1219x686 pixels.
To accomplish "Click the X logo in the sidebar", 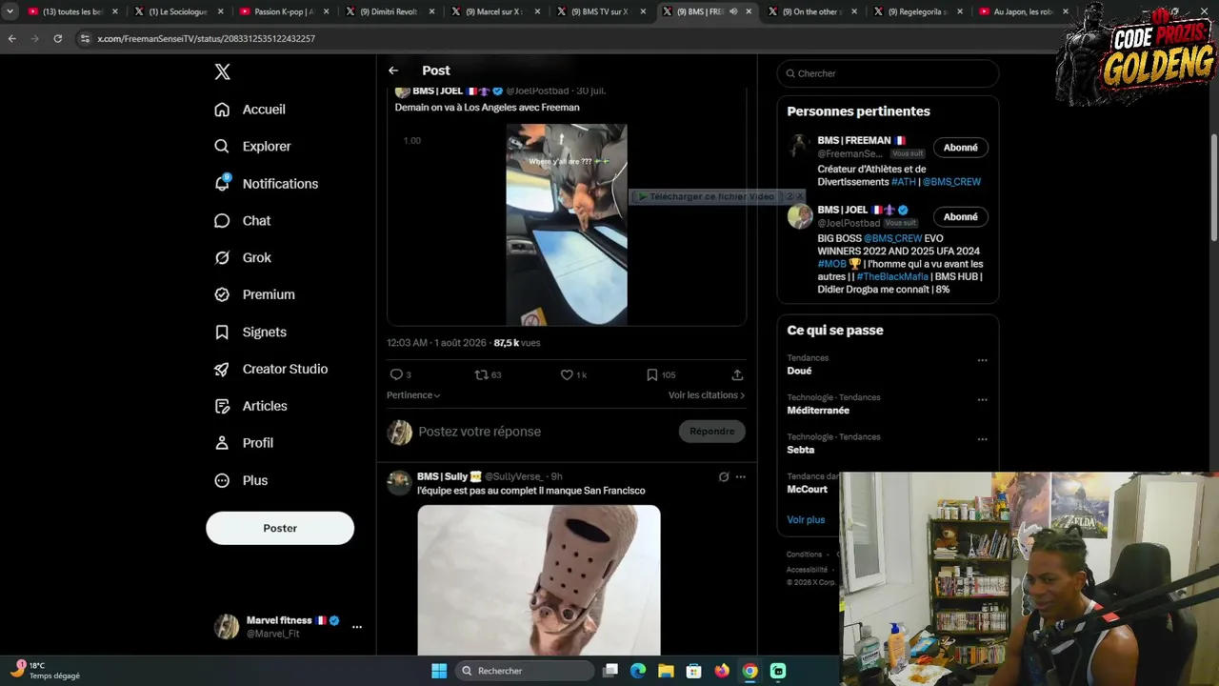I will point(222,71).
